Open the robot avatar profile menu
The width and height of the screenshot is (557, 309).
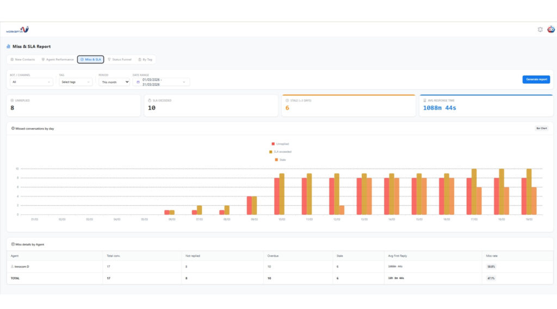[x=550, y=30]
